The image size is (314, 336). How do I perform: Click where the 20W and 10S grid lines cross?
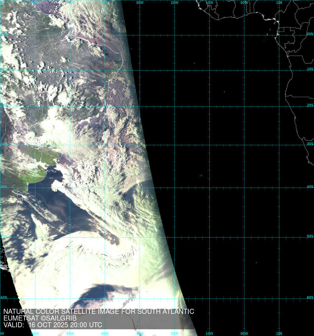click(x=175, y=70)
